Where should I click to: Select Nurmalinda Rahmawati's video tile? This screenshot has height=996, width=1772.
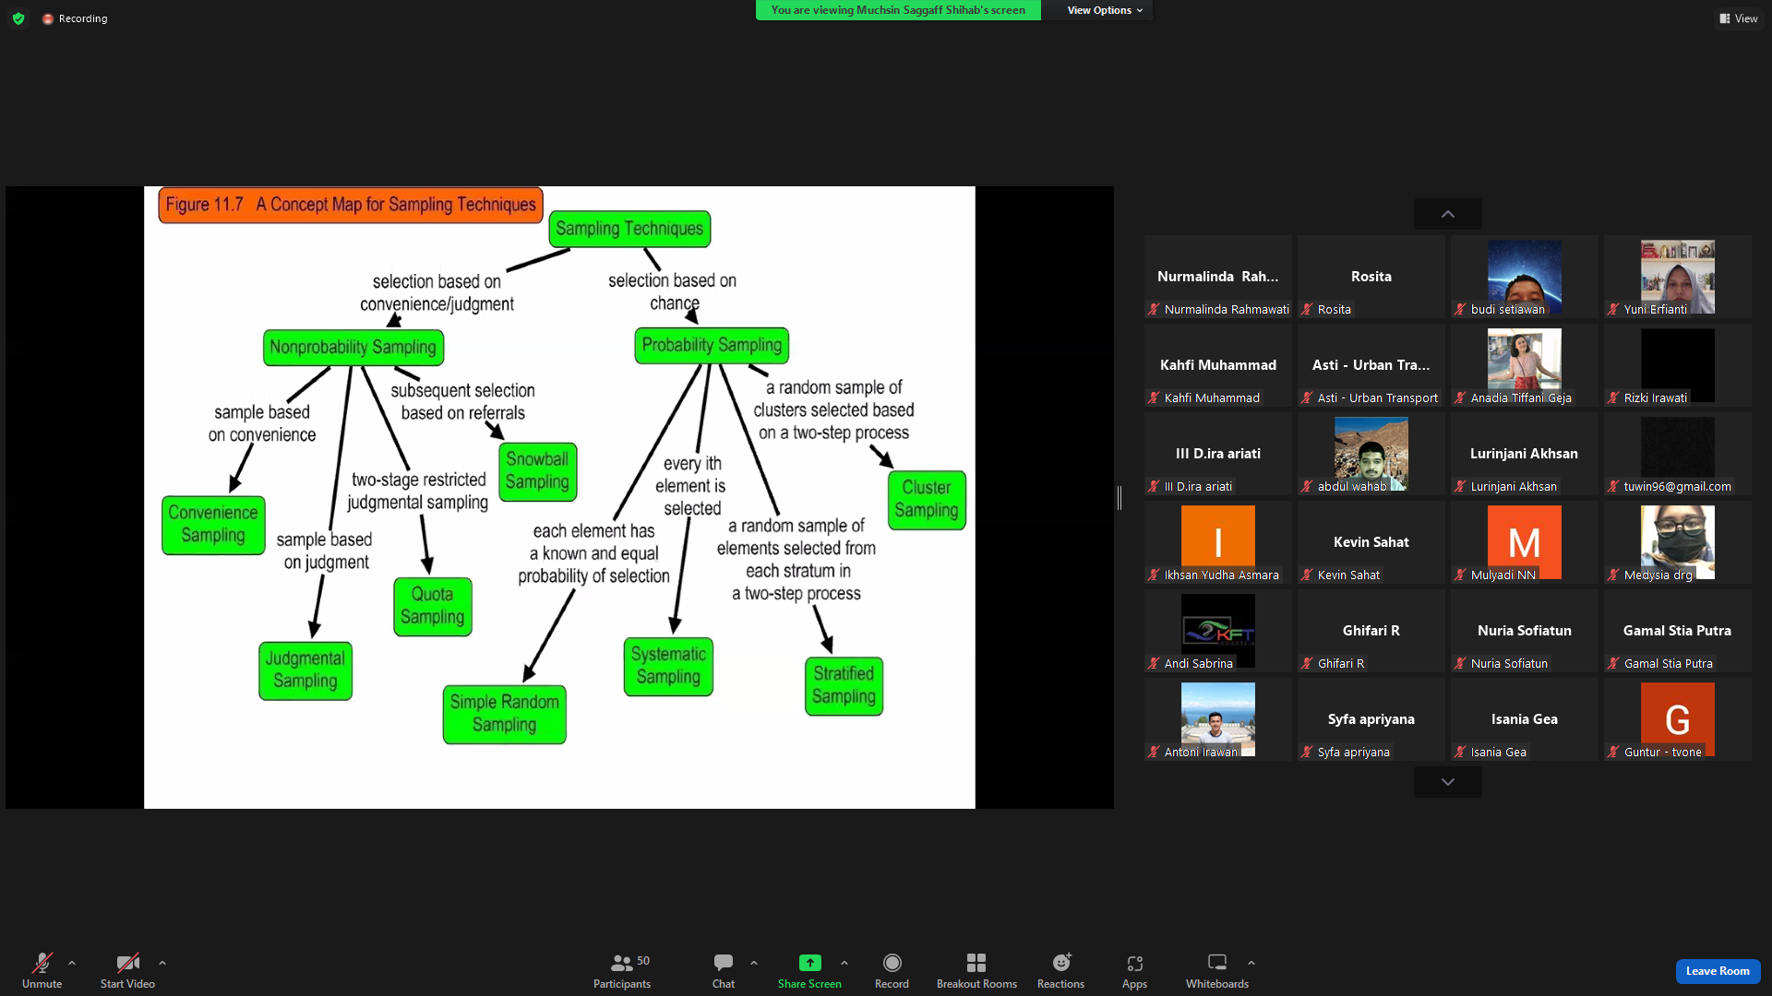pos(1218,277)
